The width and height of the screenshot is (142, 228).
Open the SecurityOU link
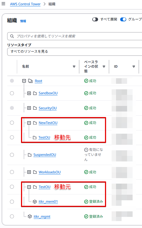pos(48,108)
